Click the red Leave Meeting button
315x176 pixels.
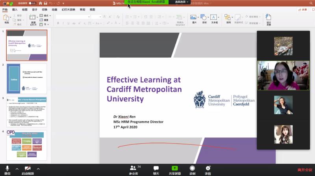coord(305,170)
